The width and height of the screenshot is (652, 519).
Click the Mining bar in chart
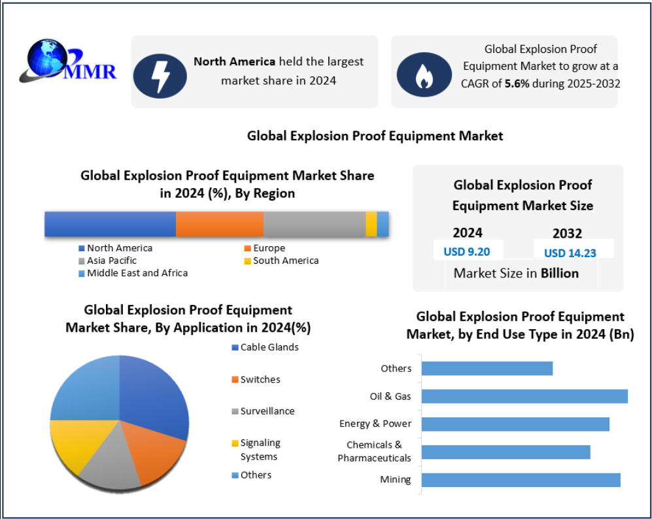(x=521, y=480)
